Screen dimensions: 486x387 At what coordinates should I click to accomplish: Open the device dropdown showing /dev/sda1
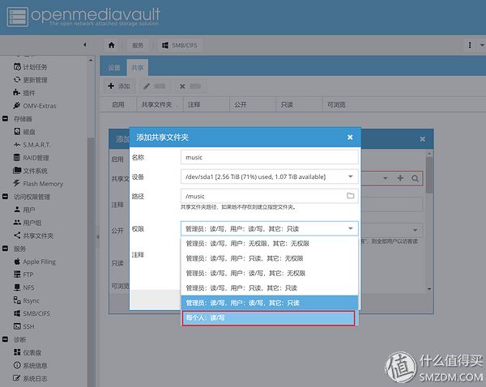[270, 176]
